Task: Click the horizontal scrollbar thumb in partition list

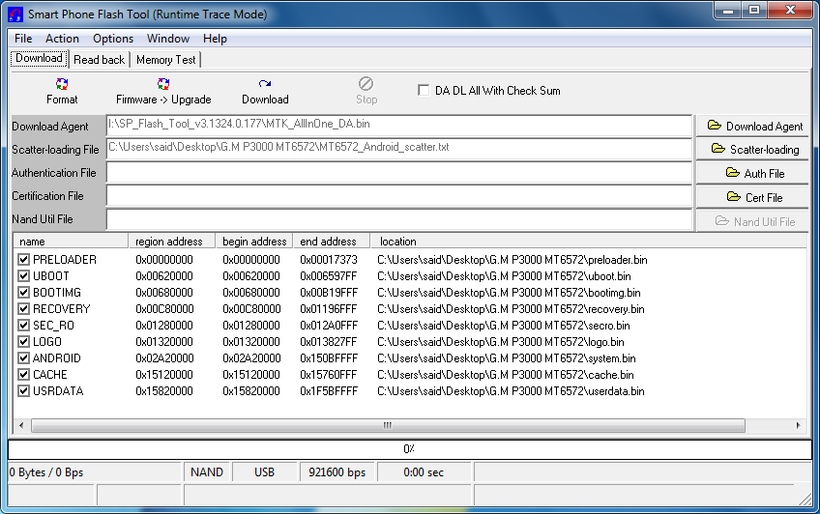Action: click(x=388, y=425)
